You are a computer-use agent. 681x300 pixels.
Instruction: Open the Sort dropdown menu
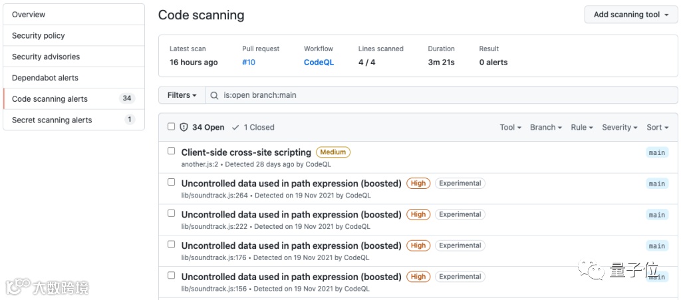[658, 127]
